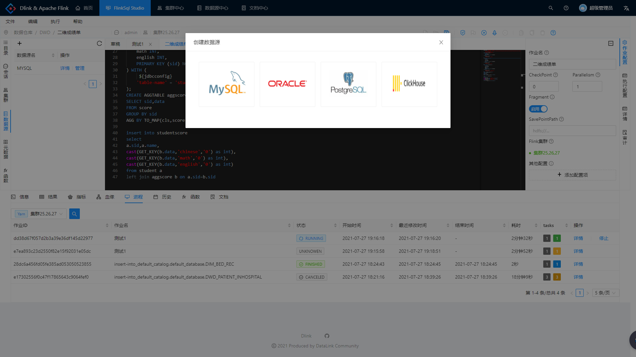This screenshot has height=357, width=636.
Task: Click the SavePointPath input field
Action: [572, 131]
